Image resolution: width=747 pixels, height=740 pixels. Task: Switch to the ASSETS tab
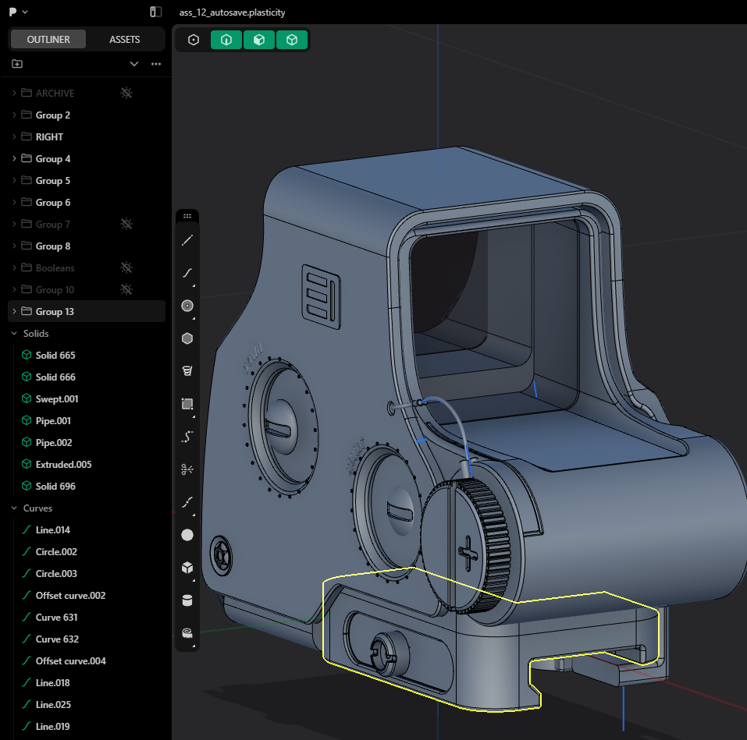click(125, 40)
